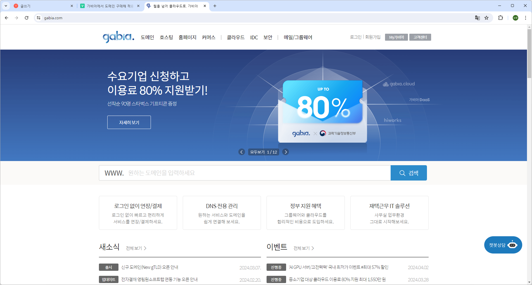Show next banner slide arrow
The image size is (532, 285).
pyautogui.click(x=286, y=152)
